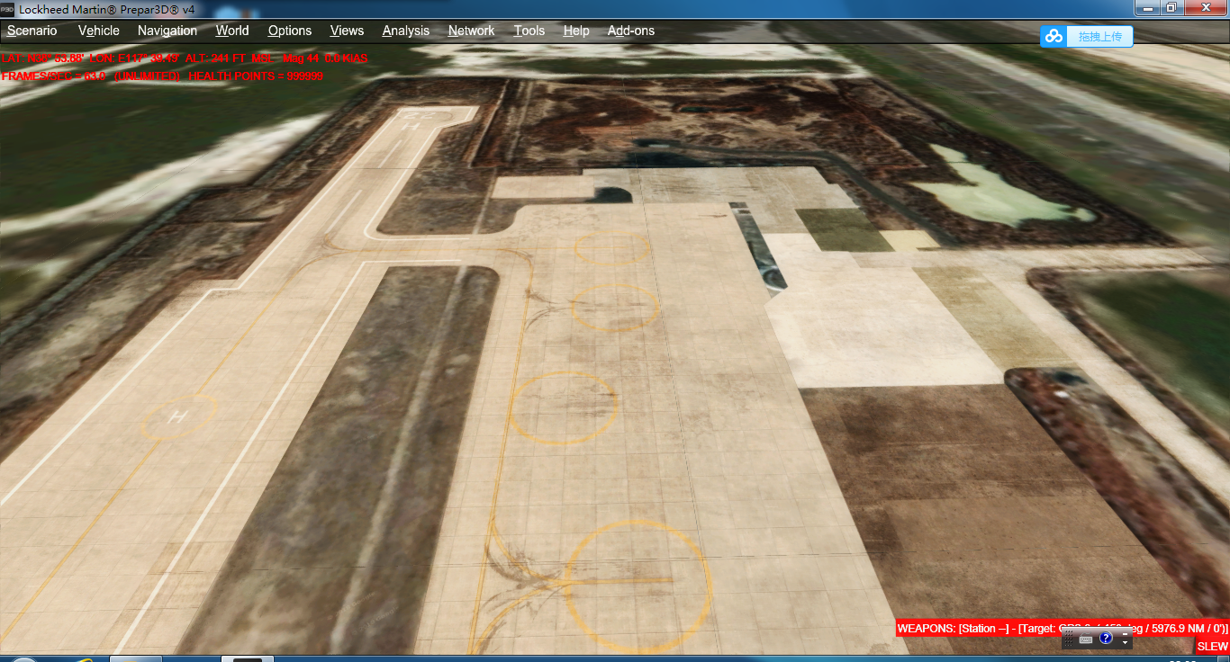Click the keyboard icon on language bar

coord(1086,639)
